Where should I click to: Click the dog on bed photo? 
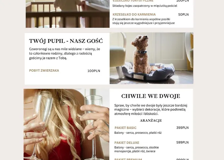point(151,58)
